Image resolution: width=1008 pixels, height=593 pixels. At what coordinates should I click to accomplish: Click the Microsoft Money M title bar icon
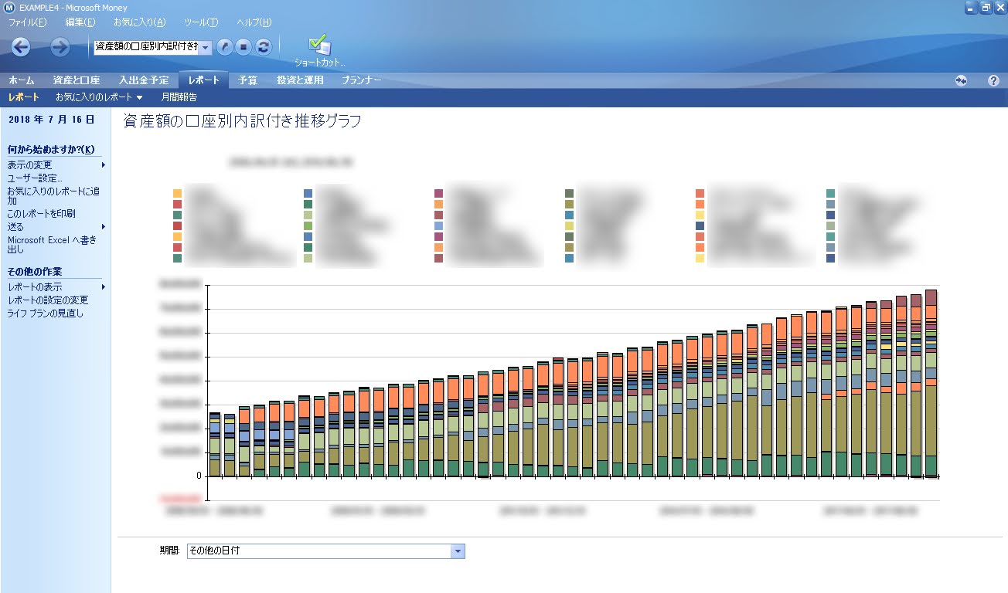tap(9, 7)
